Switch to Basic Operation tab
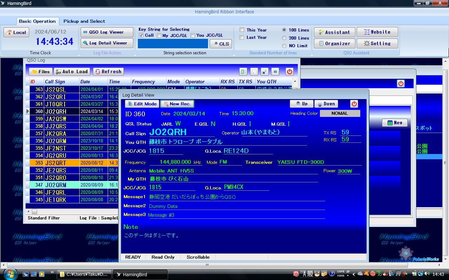This screenshot has width=449, height=280. (37, 21)
